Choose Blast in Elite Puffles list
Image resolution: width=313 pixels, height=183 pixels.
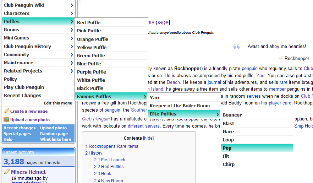[x=257, y=123]
